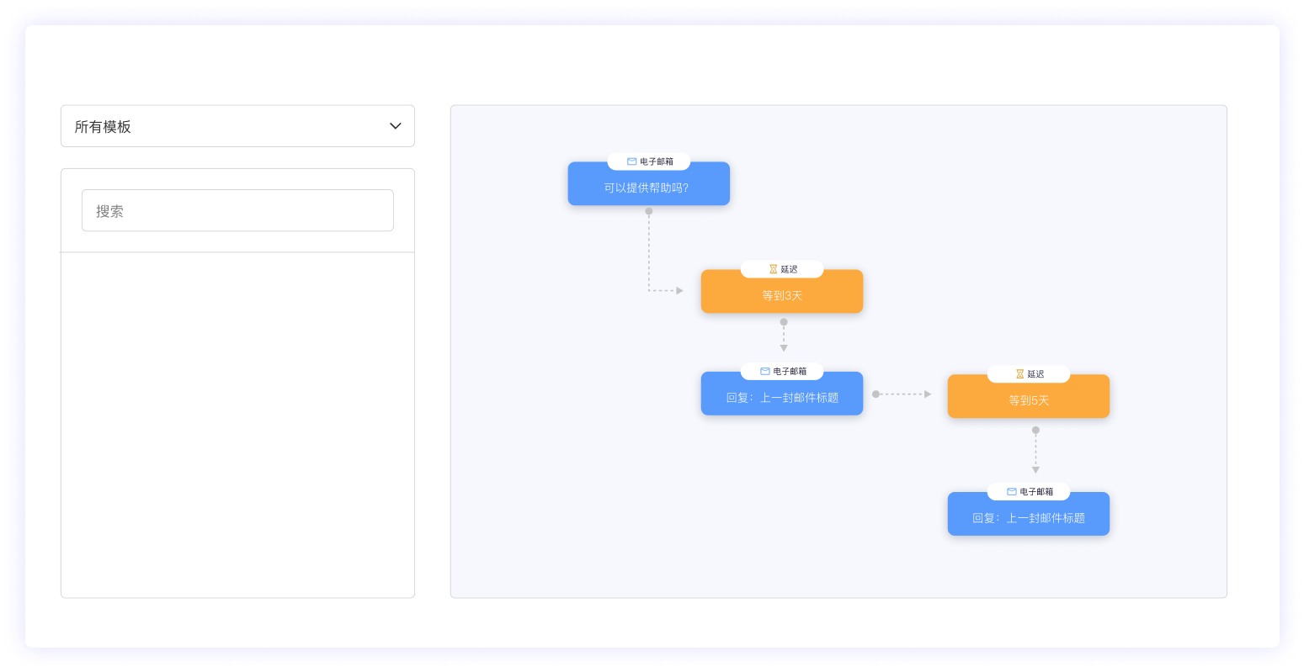The height and width of the screenshot is (672, 1304).
Task: Click connector dot right of middle reply node
Action: pyautogui.click(x=876, y=394)
